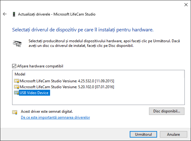Click driver icon for LifeCam Studio 5.20.102.0
191x141 pixels.
pos(16,87)
